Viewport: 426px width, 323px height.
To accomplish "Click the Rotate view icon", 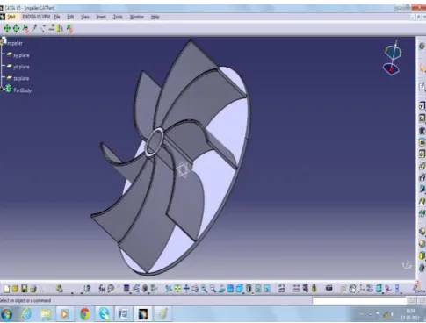I will pos(195,289).
